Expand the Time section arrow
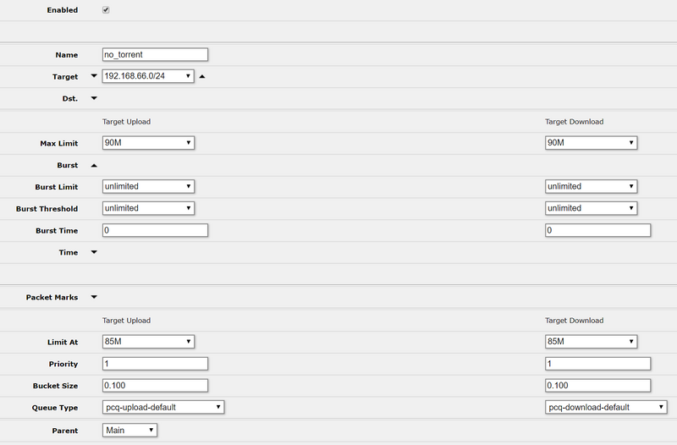The width and height of the screenshot is (677, 445). [x=94, y=252]
